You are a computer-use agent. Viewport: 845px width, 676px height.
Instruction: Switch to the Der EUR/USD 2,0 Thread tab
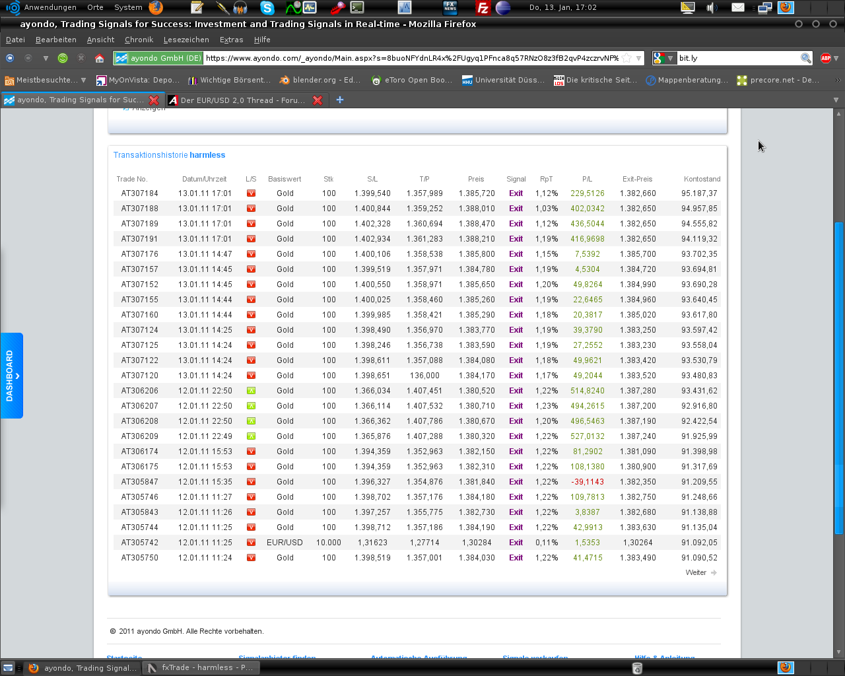[242, 100]
